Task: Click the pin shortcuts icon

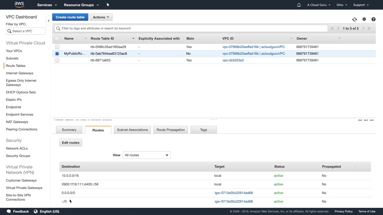Action: [108, 5]
